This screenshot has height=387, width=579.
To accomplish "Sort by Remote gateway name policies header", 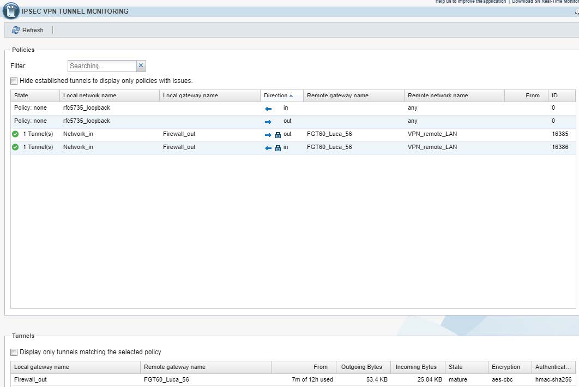I will click(x=354, y=96).
